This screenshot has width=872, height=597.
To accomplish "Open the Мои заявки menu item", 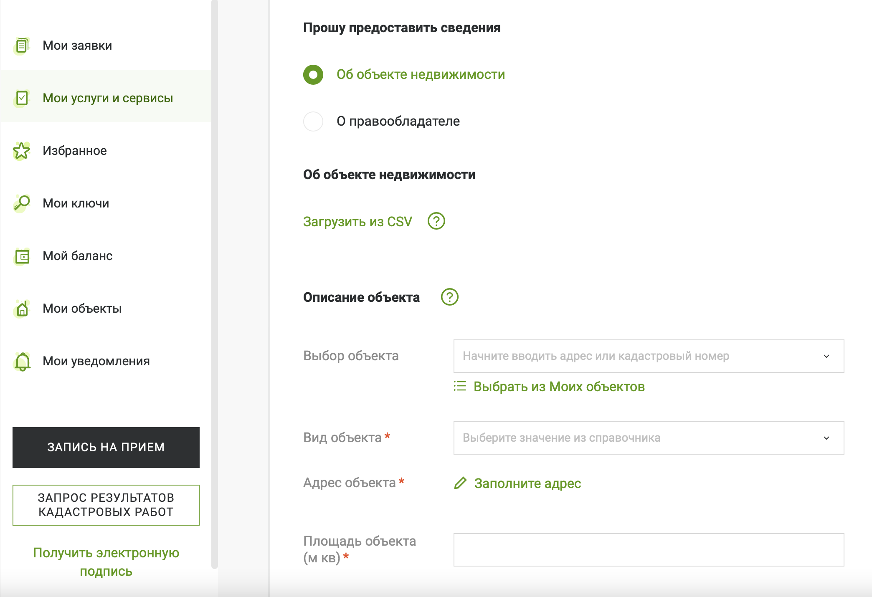I will coord(106,46).
